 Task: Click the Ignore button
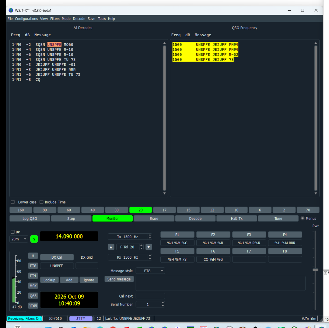click(x=89, y=280)
